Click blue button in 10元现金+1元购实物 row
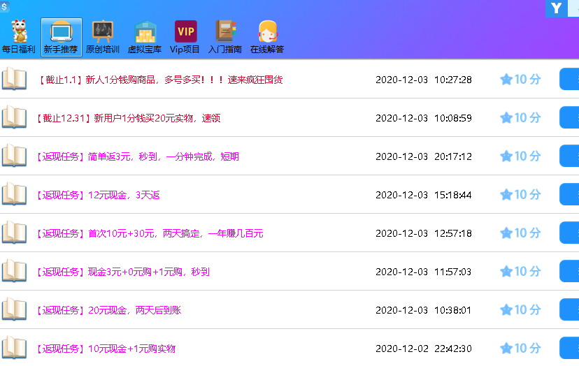Viewport: 579px width, 366px height. [569, 348]
